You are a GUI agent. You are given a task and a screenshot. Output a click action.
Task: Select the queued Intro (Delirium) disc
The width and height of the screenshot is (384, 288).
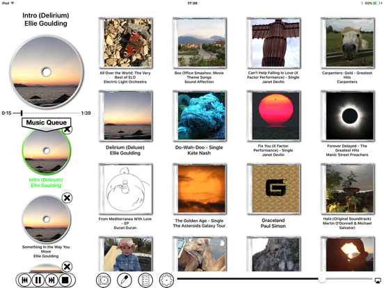[x=47, y=151]
